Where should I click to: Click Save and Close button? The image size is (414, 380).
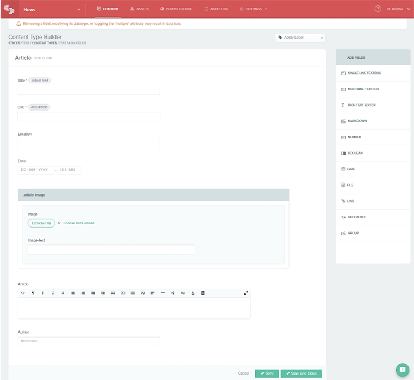coord(301,373)
